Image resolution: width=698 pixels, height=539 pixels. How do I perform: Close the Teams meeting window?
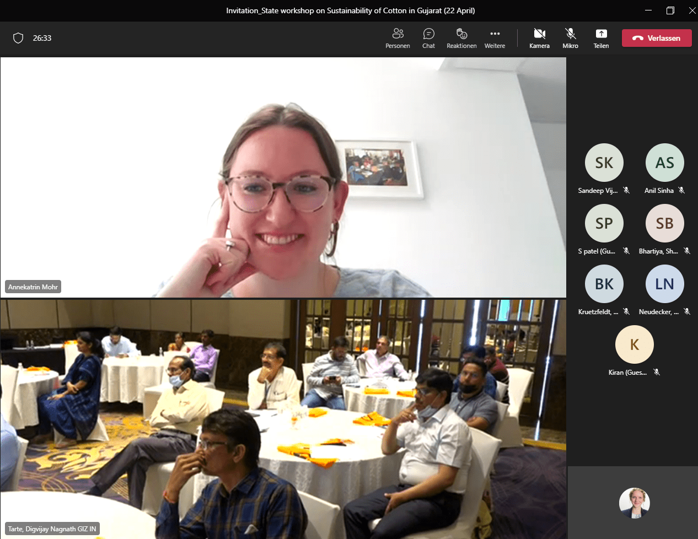(x=692, y=10)
